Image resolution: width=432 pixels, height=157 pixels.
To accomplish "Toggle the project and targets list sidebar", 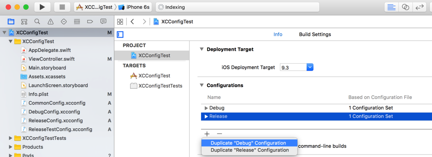I will [120, 34].
